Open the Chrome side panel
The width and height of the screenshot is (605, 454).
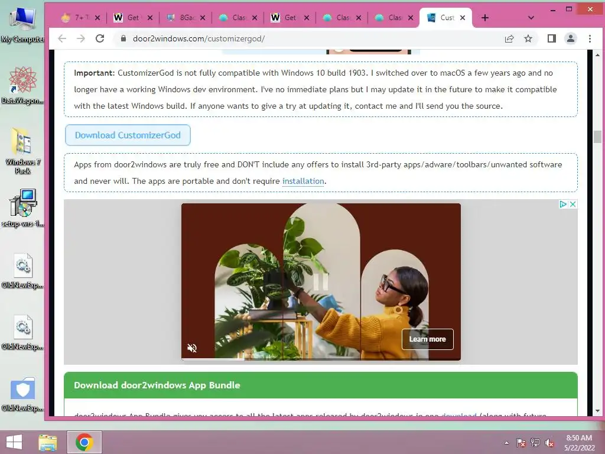pos(552,38)
